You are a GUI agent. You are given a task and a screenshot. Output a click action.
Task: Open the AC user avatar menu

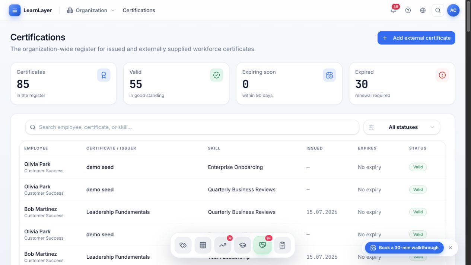tap(453, 10)
